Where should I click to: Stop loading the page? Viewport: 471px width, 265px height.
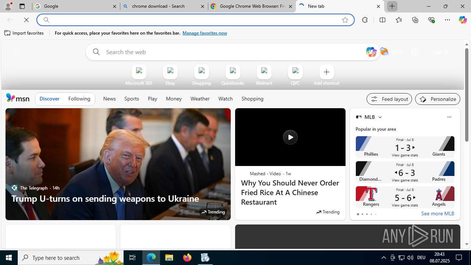pos(26,20)
